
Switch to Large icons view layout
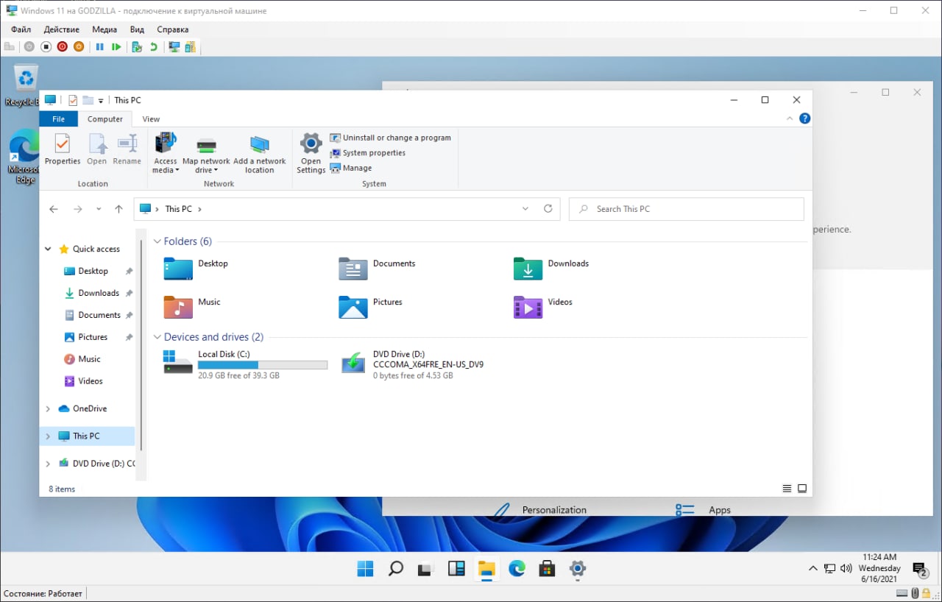tap(802, 489)
